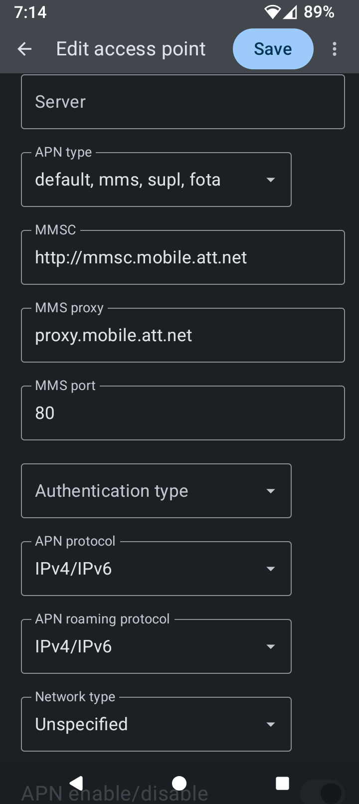Expand the APN type dropdown

click(156, 180)
